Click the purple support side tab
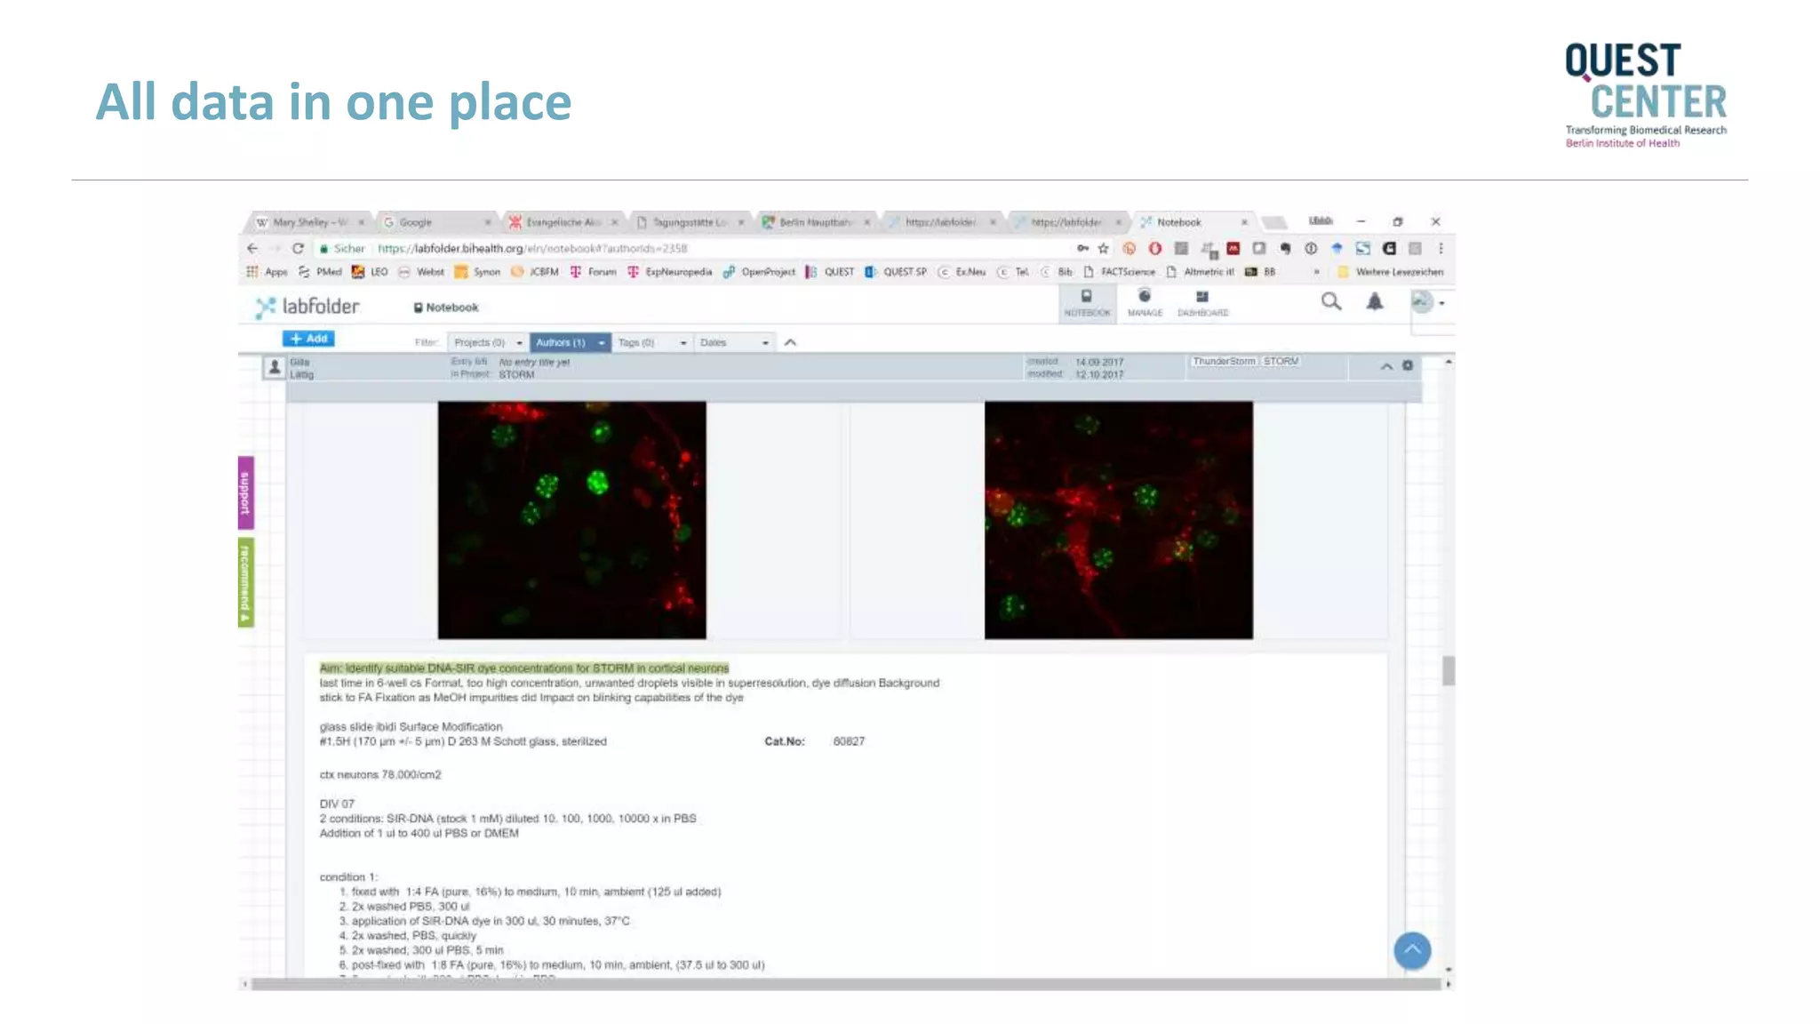1820x1024 pixels. (x=246, y=492)
